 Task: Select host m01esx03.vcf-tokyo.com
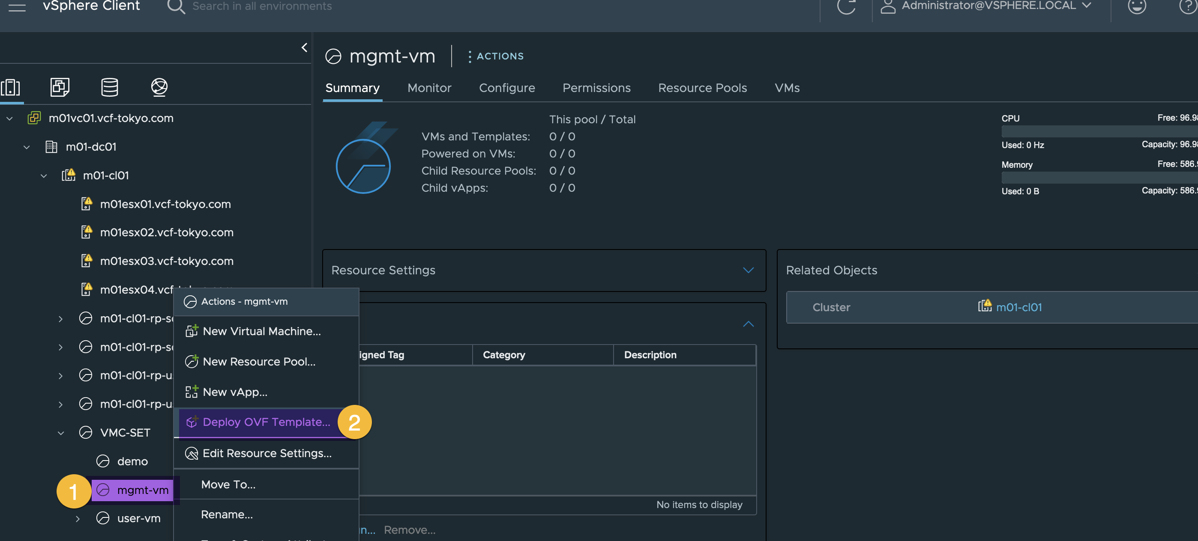167,261
